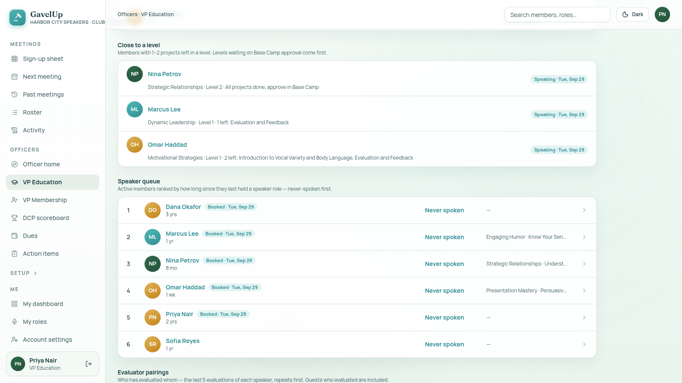Click the Dues wallet icon

point(14,236)
